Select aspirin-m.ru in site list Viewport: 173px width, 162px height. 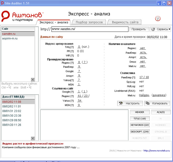coord(10,38)
